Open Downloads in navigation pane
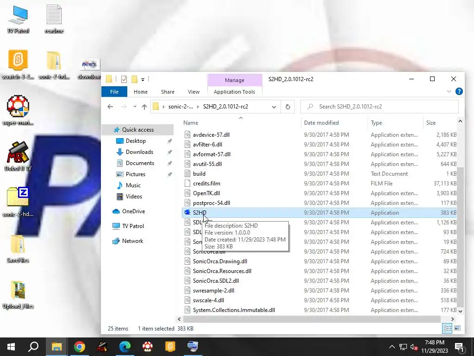 (139, 152)
